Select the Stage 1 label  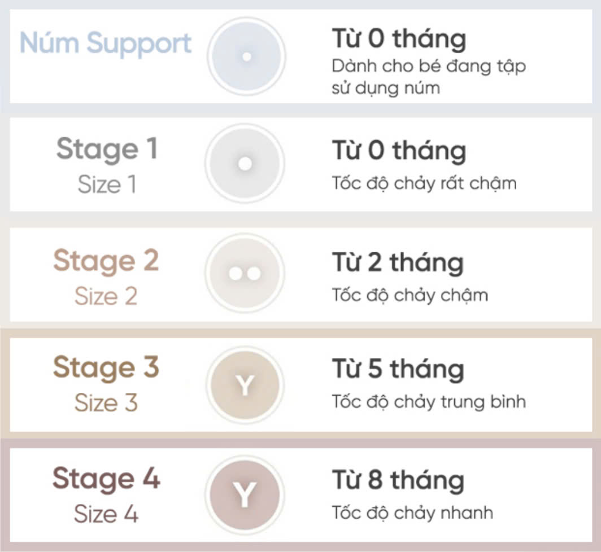tap(107, 150)
